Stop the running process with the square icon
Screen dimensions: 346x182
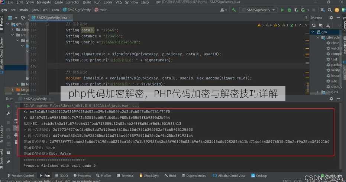pyautogui.click(x=314, y=10)
